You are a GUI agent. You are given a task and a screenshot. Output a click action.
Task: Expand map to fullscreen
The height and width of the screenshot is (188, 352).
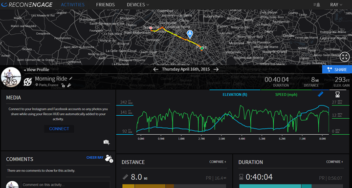pyautogui.click(x=345, y=57)
